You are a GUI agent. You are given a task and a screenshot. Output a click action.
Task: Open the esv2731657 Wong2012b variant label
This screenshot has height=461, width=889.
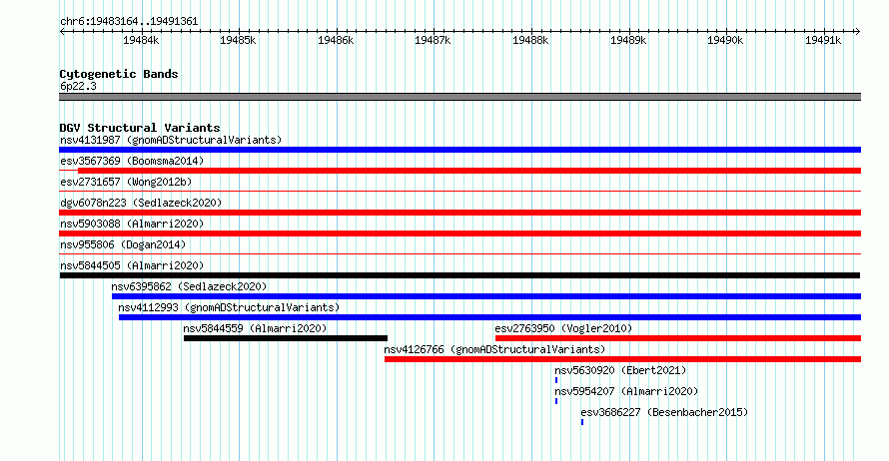point(126,182)
